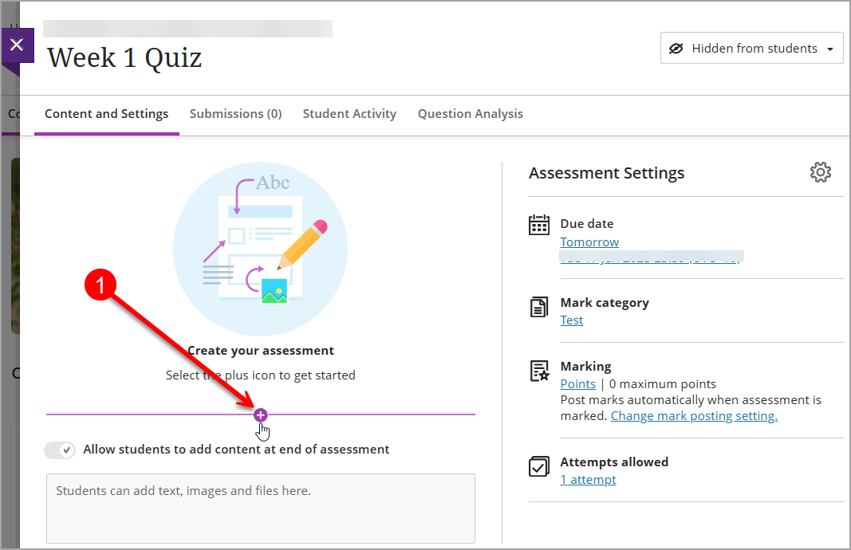Click the Points marking link

[578, 384]
